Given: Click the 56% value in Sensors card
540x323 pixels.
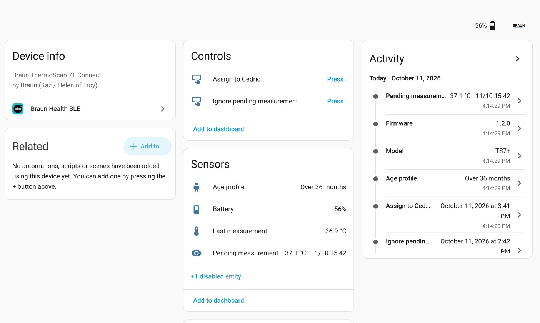Looking at the screenshot, I should point(340,209).
